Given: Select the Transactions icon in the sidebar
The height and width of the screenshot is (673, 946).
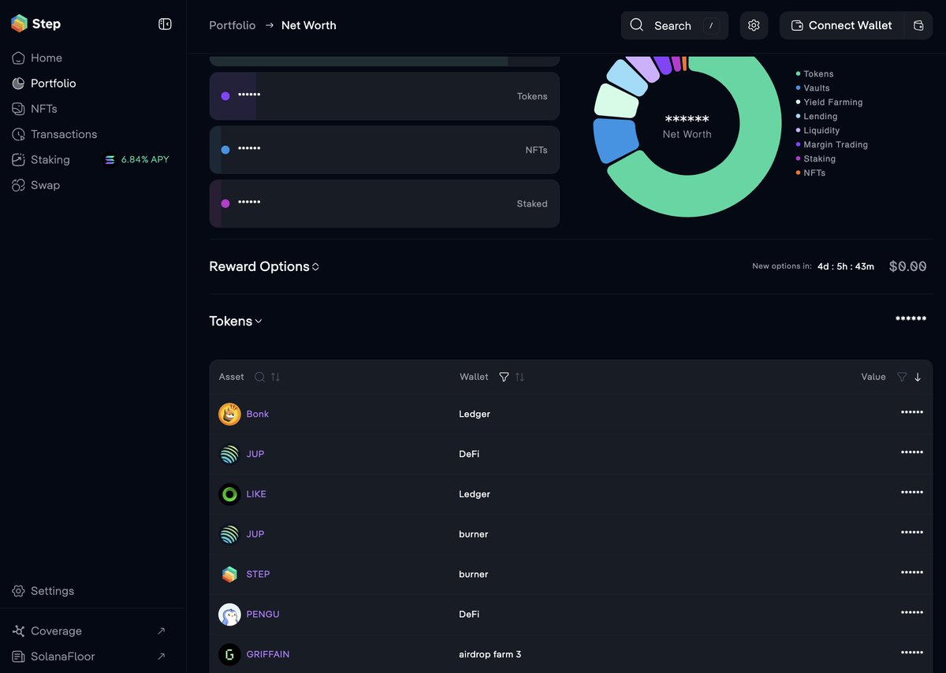Looking at the screenshot, I should click(x=17, y=134).
